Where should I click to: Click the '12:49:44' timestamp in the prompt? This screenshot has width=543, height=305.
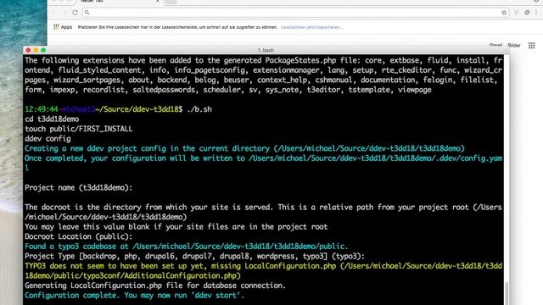[42, 109]
